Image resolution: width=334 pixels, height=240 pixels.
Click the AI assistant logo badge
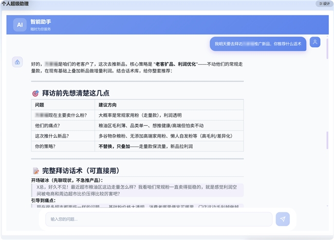click(20, 25)
